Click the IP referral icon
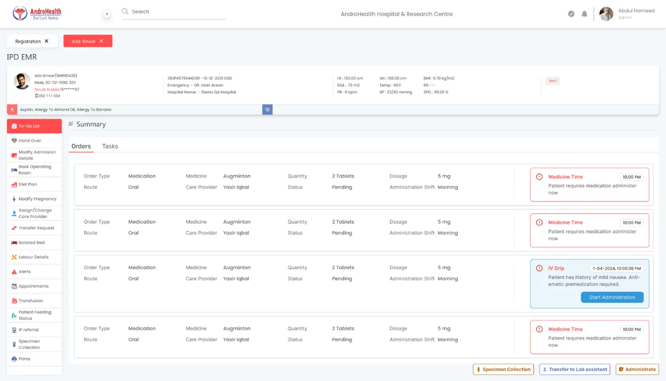Screen dimensions: 666x381 click(14, 330)
